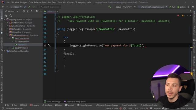
Task: Click the Debug button in toolbar
Action: point(181,7)
